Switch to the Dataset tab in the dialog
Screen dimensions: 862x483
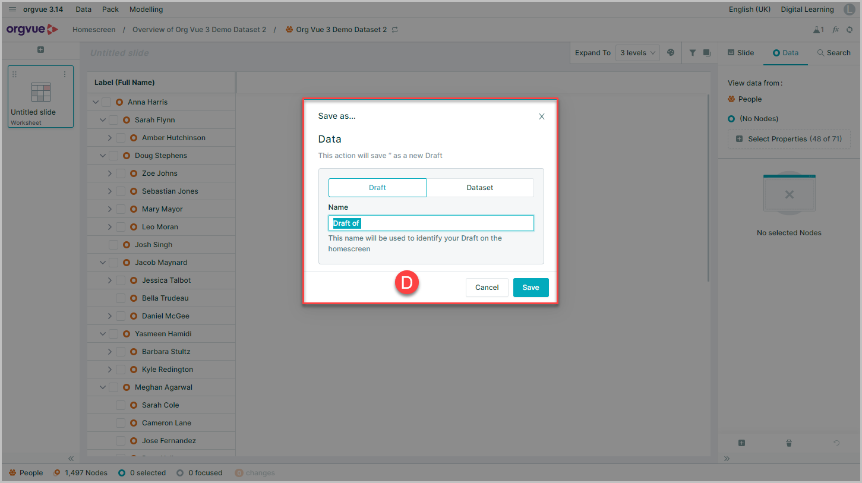(x=480, y=188)
